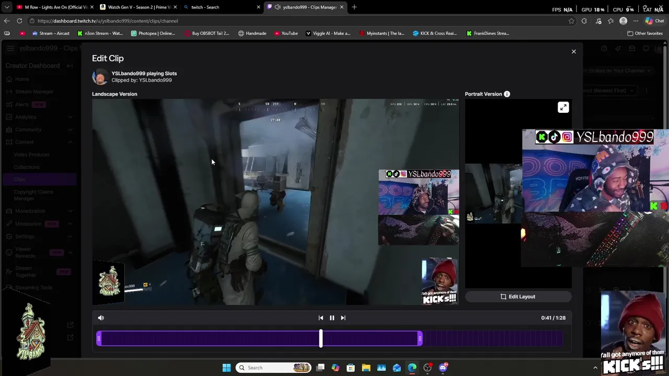This screenshot has width=669, height=376.
Task: Open the Windows Start menu
Action: click(x=226, y=368)
